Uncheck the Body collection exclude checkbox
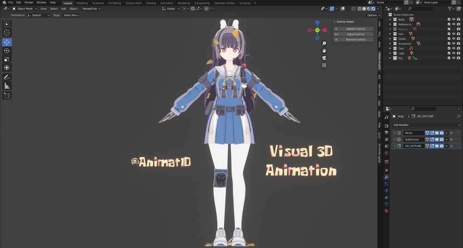 pyautogui.click(x=449, y=19)
